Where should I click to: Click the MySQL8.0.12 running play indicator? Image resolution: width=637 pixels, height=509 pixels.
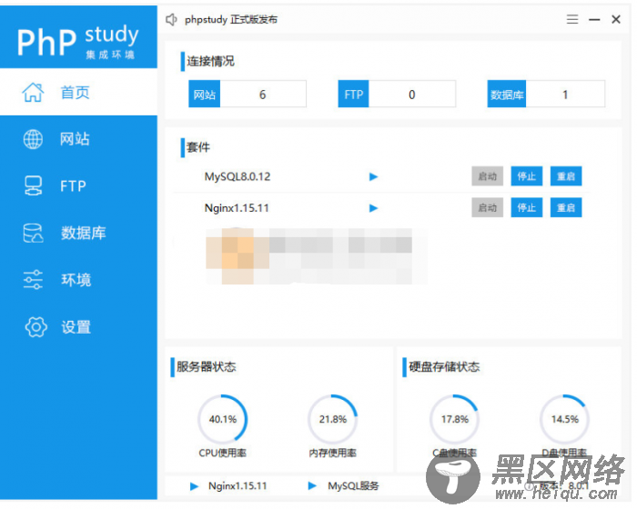(373, 176)
